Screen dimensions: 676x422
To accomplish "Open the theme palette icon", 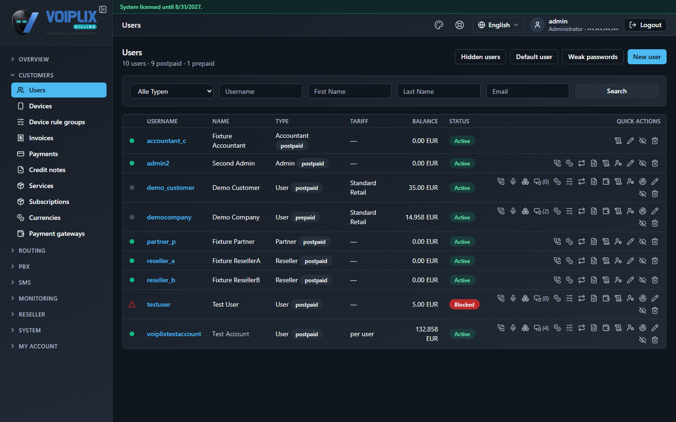I will [439, 25].
